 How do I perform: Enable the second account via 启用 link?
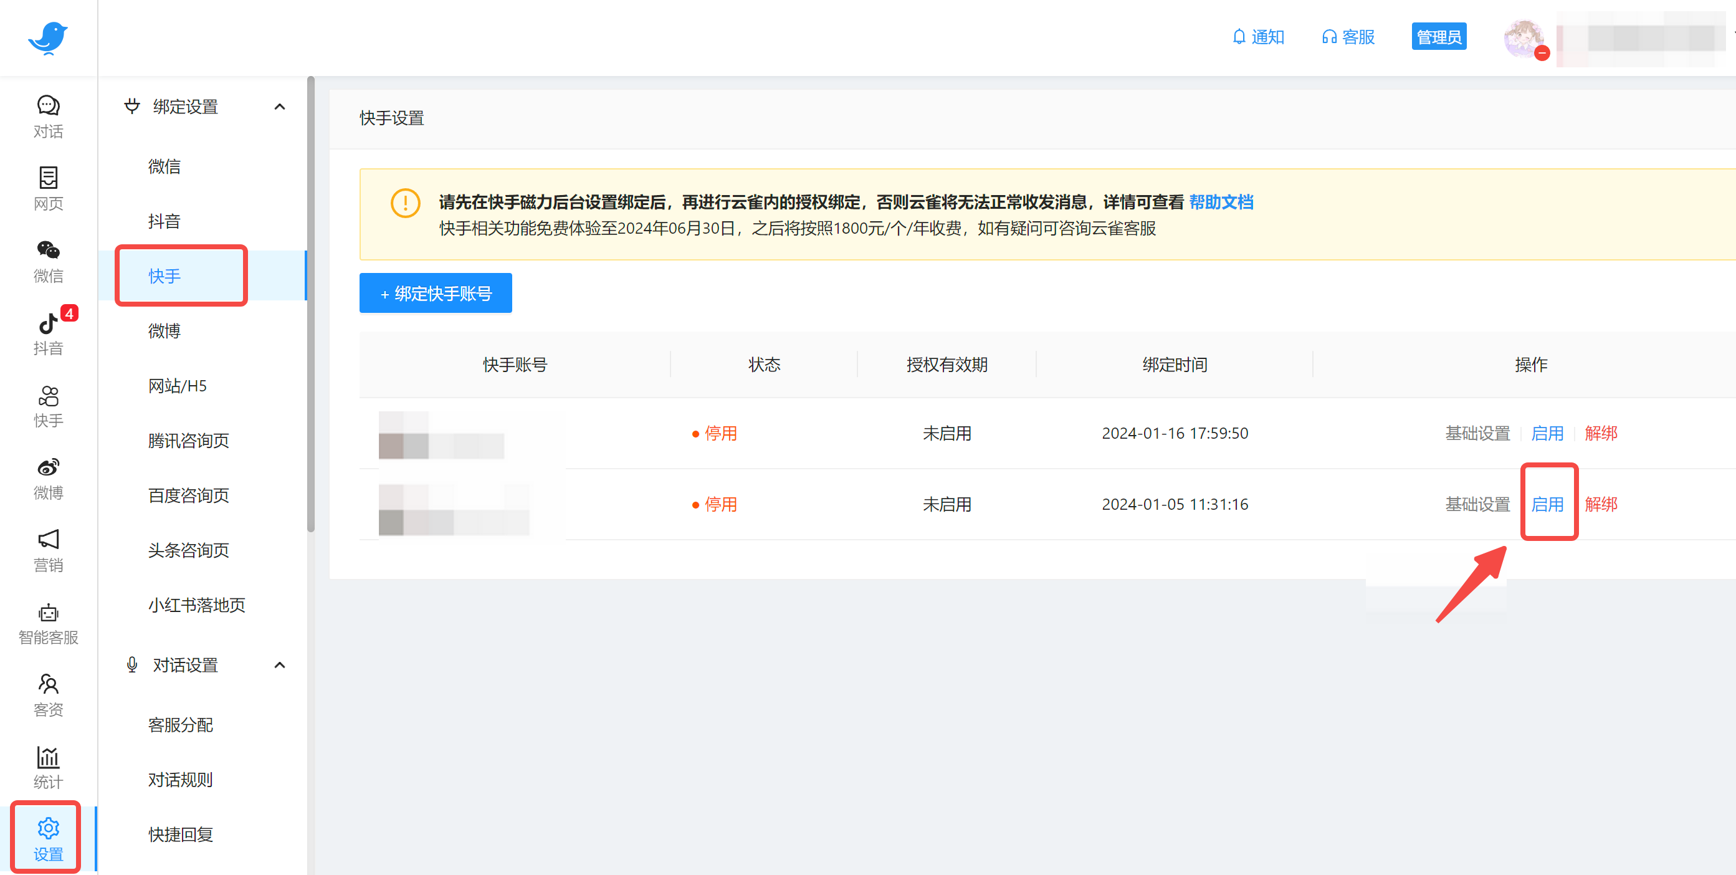pos(1548,504)
